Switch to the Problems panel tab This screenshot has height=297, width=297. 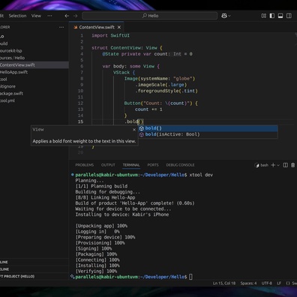[85, 165]
